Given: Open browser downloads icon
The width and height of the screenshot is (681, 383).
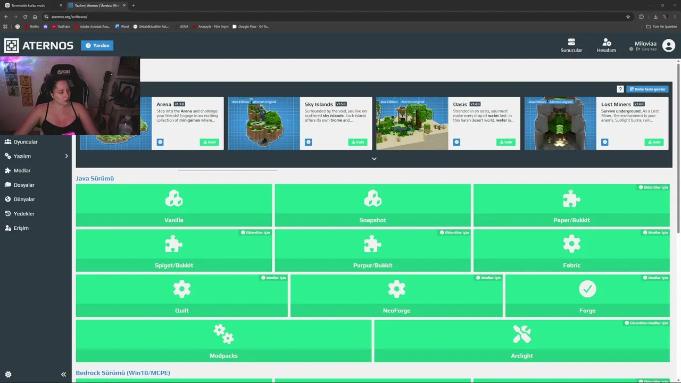Looking at the screenshot, I should [x=655, y=16].
